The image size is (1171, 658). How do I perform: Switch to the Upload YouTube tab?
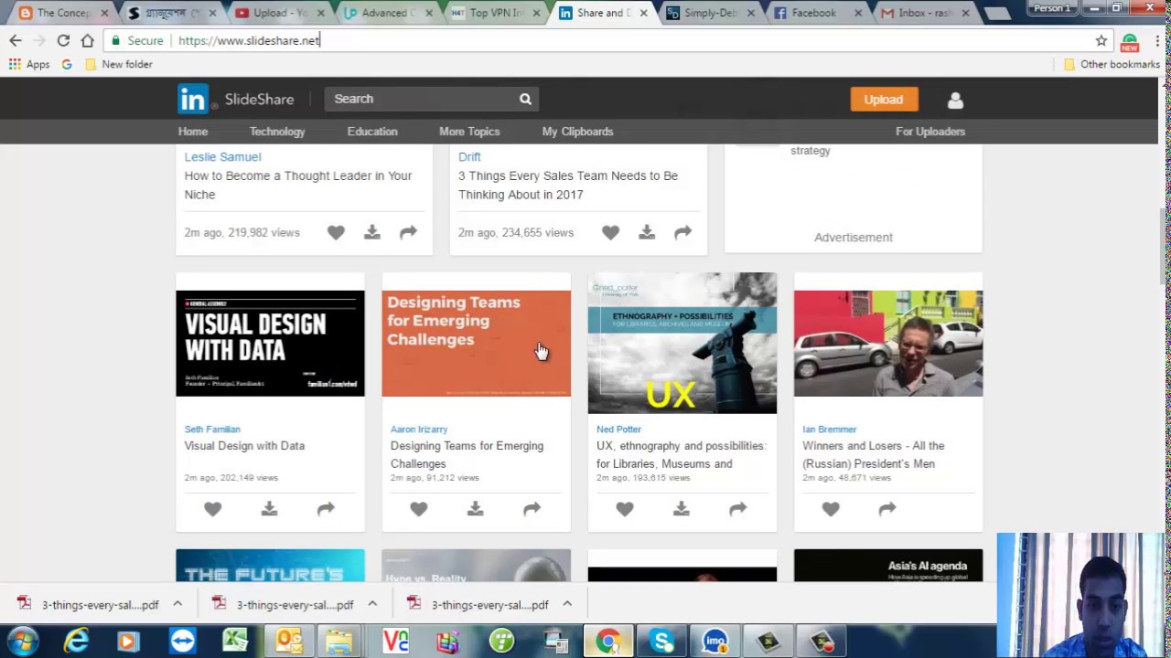coord(279,13)
